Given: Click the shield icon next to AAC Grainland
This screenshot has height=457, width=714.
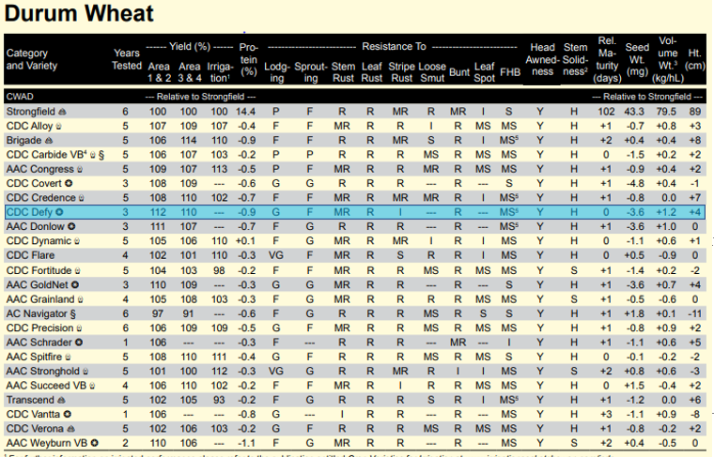Looking at the screenshot, I should pyautogui.click(x=80, y=299).
